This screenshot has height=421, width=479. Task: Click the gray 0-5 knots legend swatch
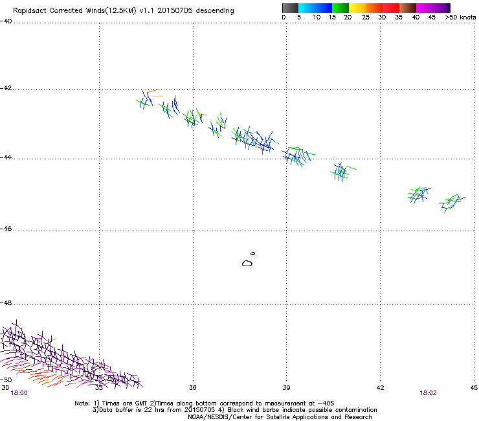290,8
